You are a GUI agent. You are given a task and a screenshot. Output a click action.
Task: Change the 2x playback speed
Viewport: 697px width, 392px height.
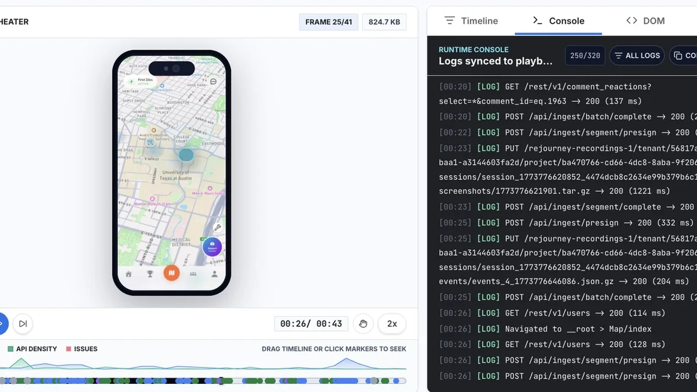click(392, 323)
